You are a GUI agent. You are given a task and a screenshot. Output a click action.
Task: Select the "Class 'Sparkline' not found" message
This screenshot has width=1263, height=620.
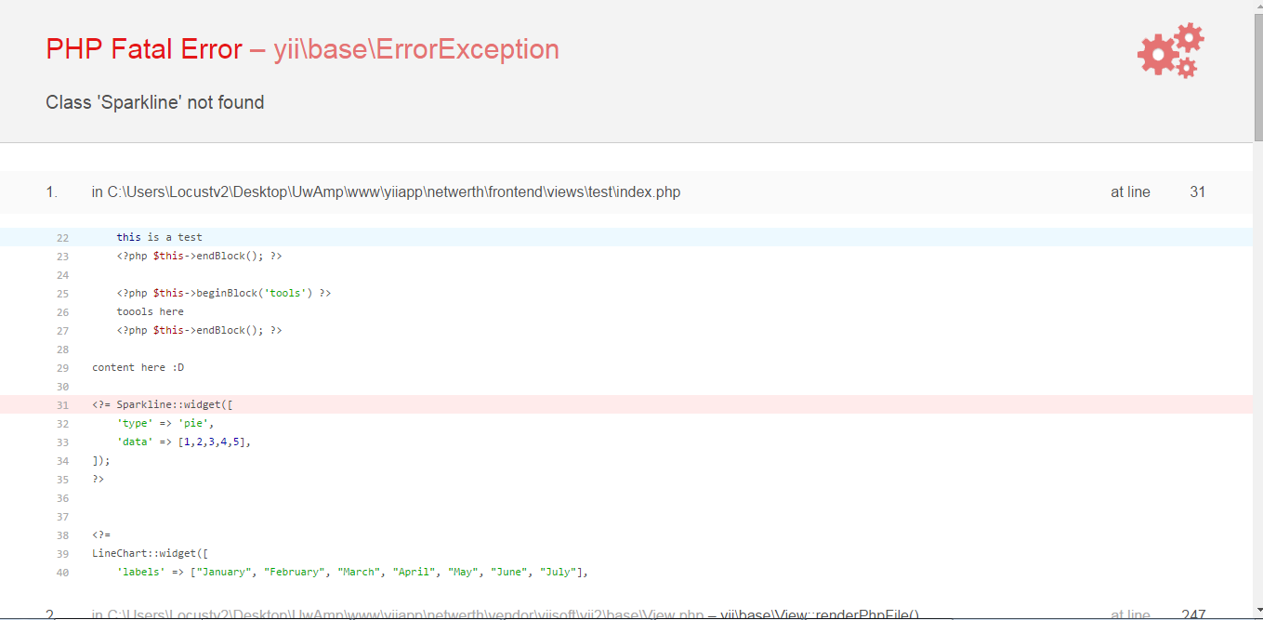tap(155, 102)
